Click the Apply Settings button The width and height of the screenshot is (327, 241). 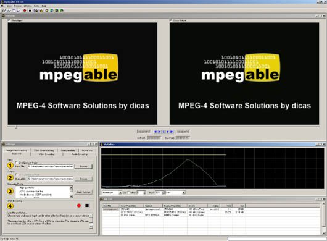tap(83, 192)
